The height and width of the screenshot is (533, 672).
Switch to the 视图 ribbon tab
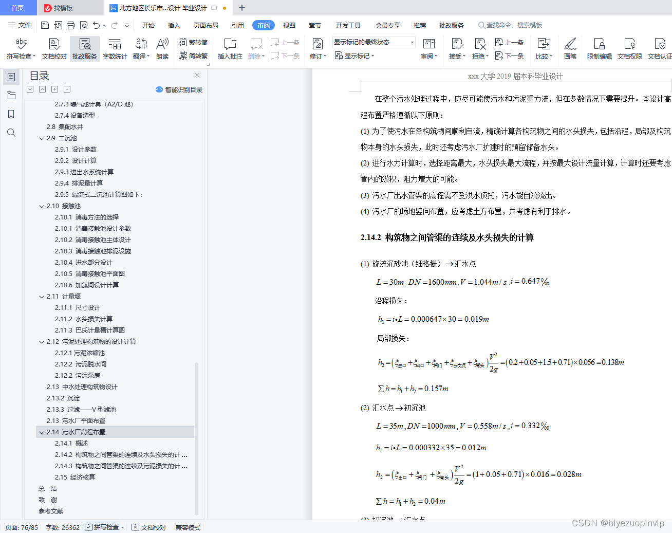point(289,25)
